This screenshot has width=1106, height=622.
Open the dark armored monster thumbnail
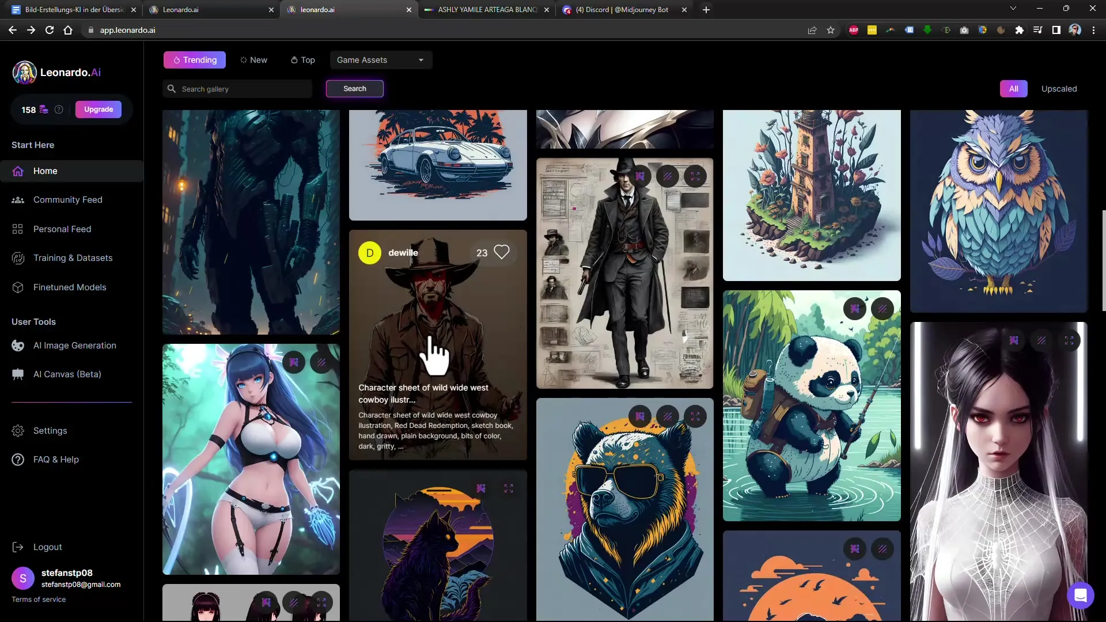(251, 222)
